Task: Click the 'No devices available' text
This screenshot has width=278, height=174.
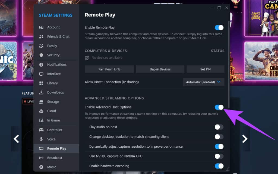Action: [x=107, y=58]
